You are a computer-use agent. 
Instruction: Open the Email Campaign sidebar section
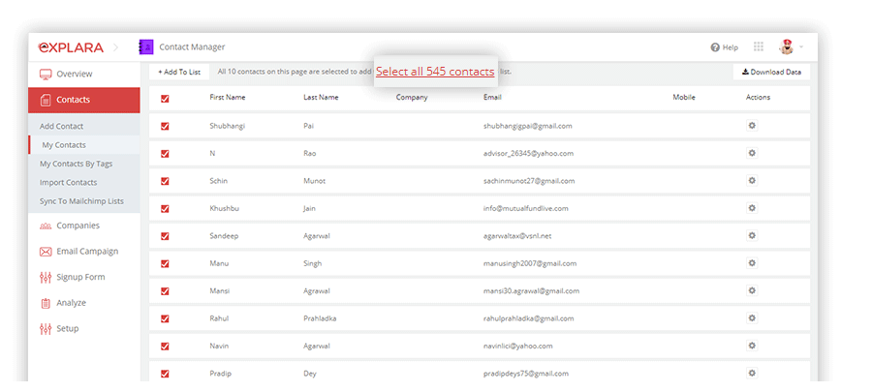84,251
